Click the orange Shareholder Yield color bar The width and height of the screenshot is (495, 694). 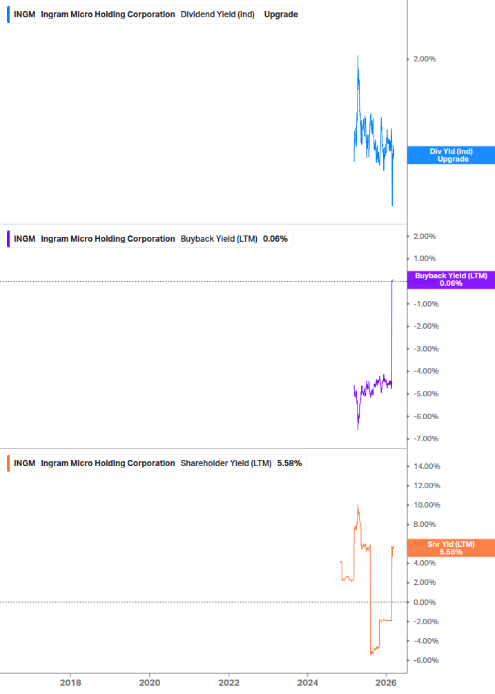8,463
